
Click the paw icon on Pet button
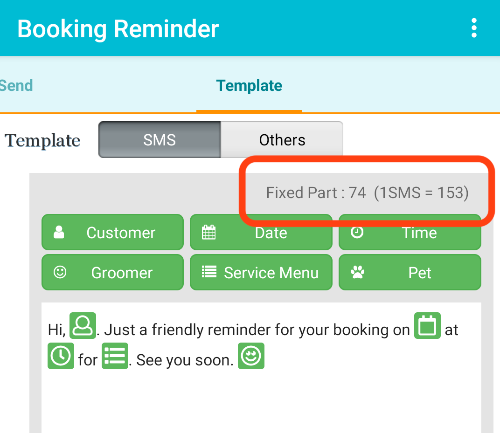(x=357, y=272)
